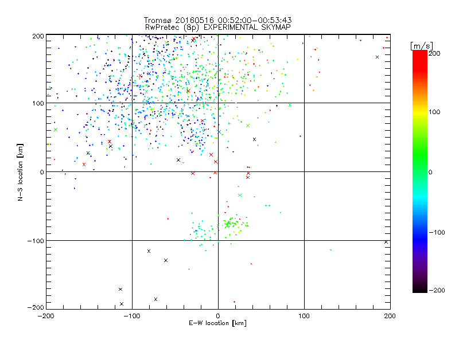459x344 pixels.
Task: Click the x-axis tick label −200
Action: coord(46,316)
